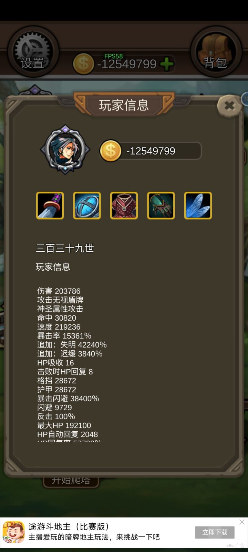The image size is (248, 552).
Task: Dismiss the ad banner with the X
Action: (242, 522)
